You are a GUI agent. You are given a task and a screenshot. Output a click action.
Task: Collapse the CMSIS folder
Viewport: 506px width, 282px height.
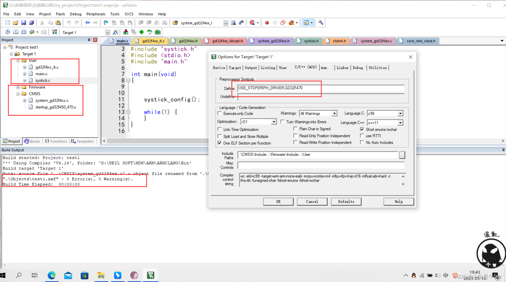click(x=18, y=94)
